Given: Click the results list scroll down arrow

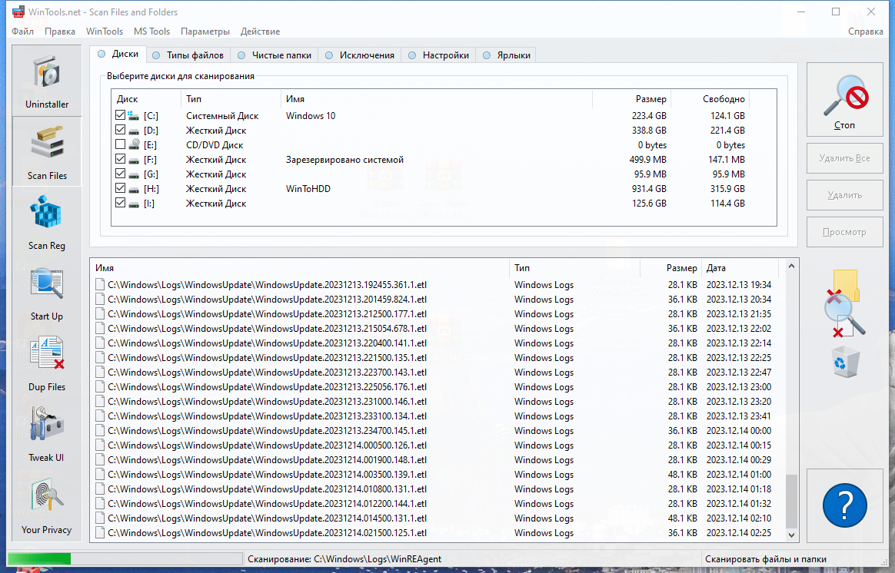Looking at the screenshot, I should click(791, 535).
